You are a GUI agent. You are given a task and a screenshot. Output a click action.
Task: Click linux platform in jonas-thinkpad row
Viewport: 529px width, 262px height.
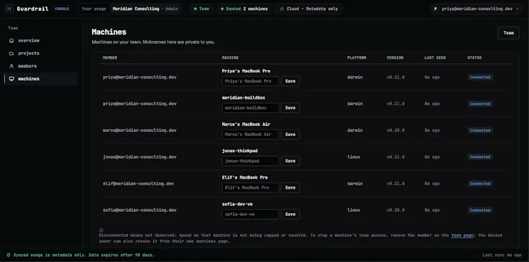[x=354, y=157]
